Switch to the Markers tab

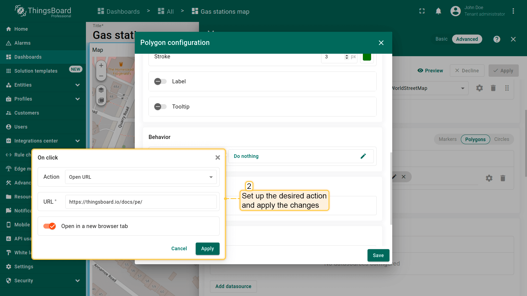coord(447,139)
